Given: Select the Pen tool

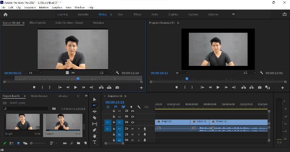Looking at the screenshot, I should 94,130.
